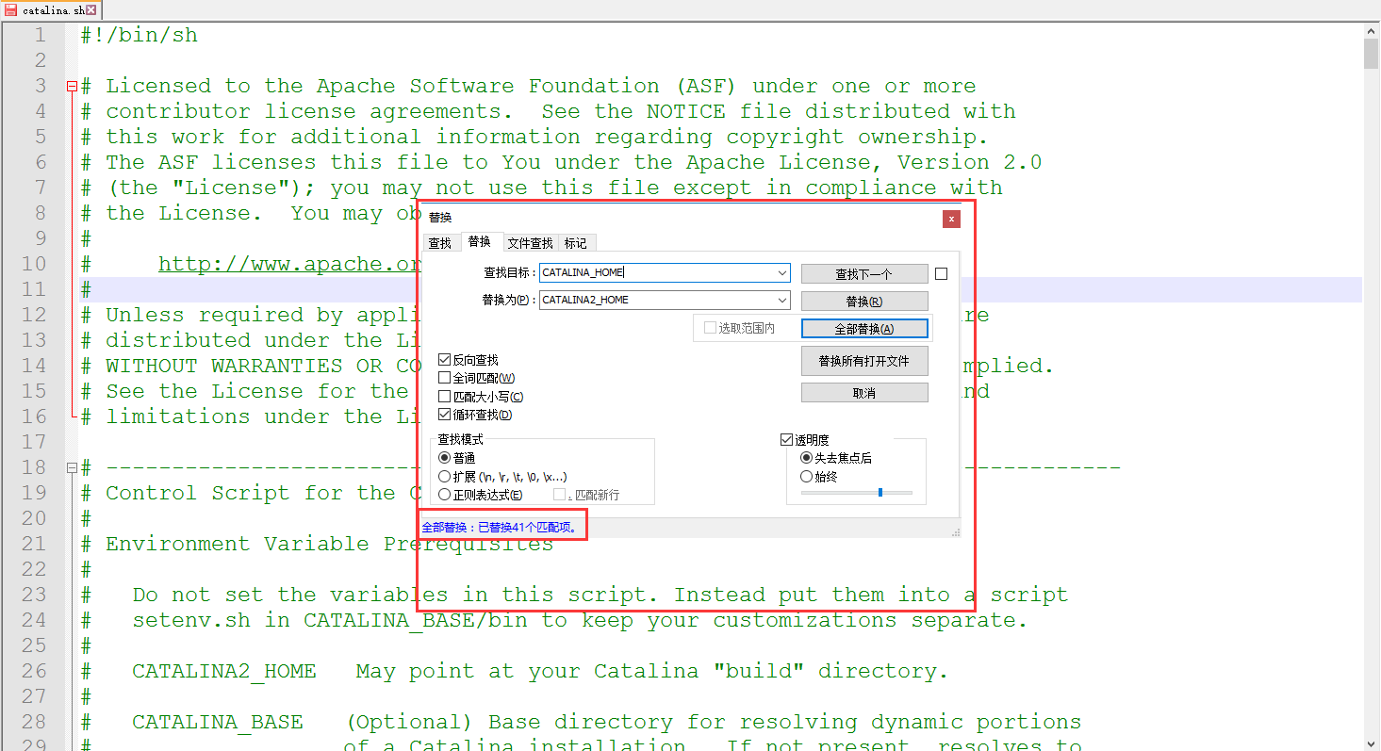
Task: Select the 普通 search mode radio
Action: (445, 458)
